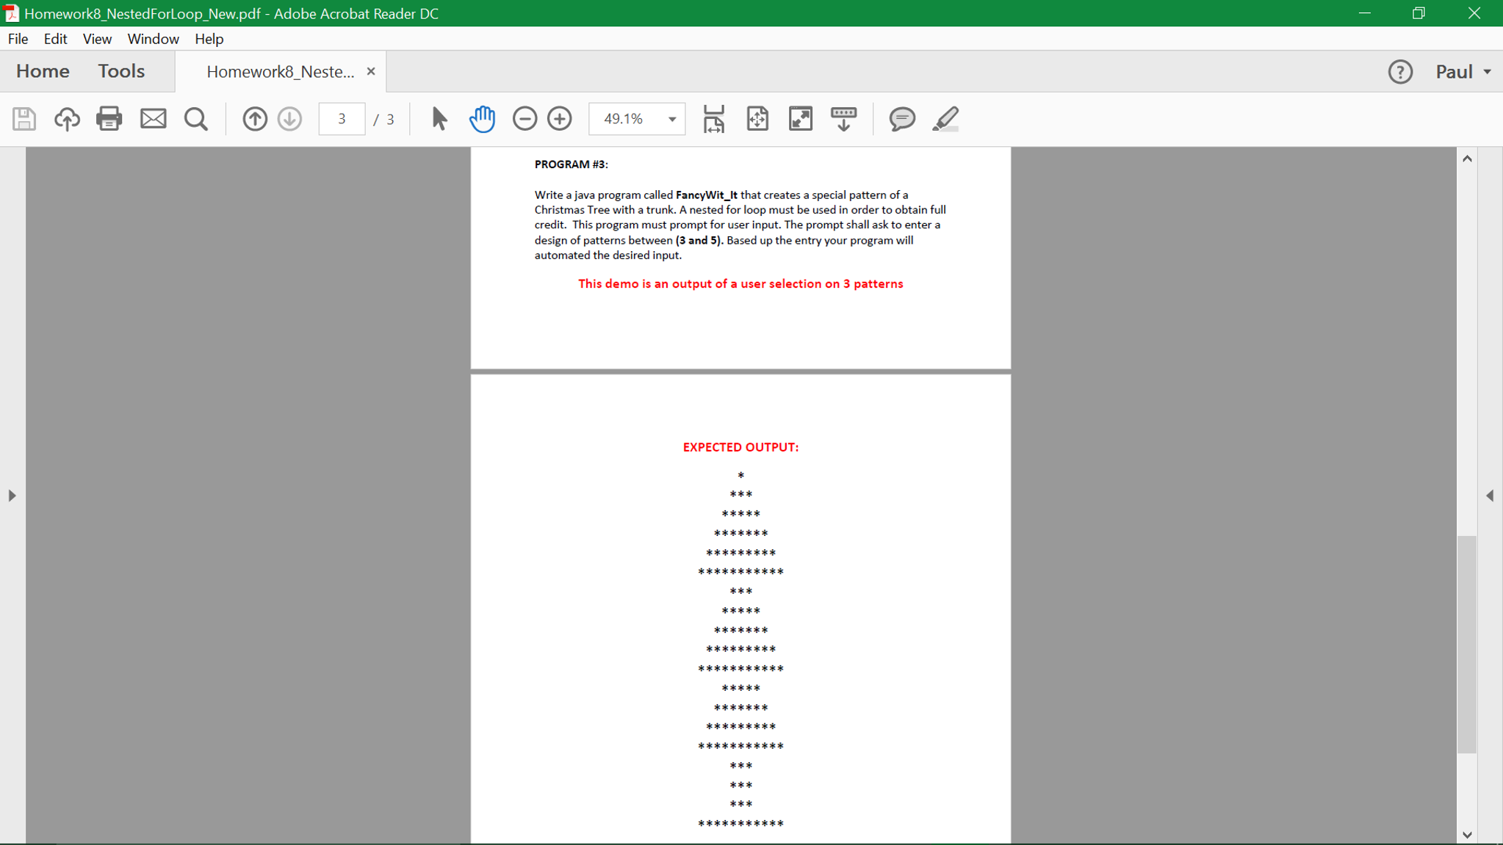1503x845 pixels.
Task: Enable full screen read mode icon
Action: (x=800, y=119)
